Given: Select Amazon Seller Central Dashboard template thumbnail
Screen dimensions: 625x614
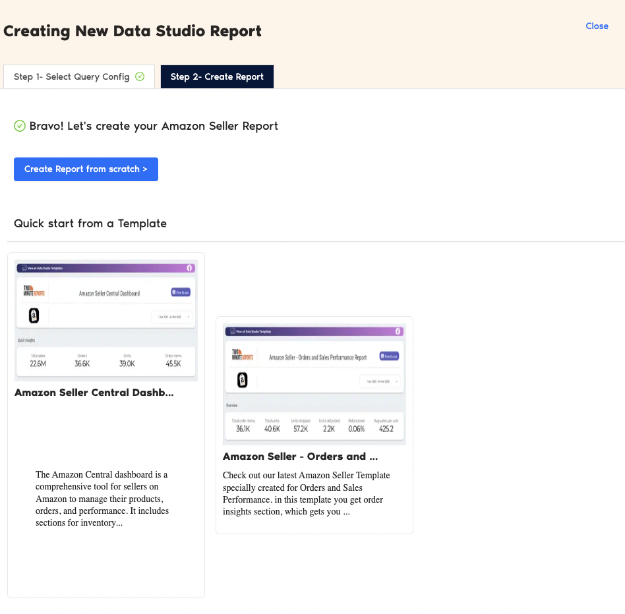Looking at the screenshot, I should click(x=106, y=320).
